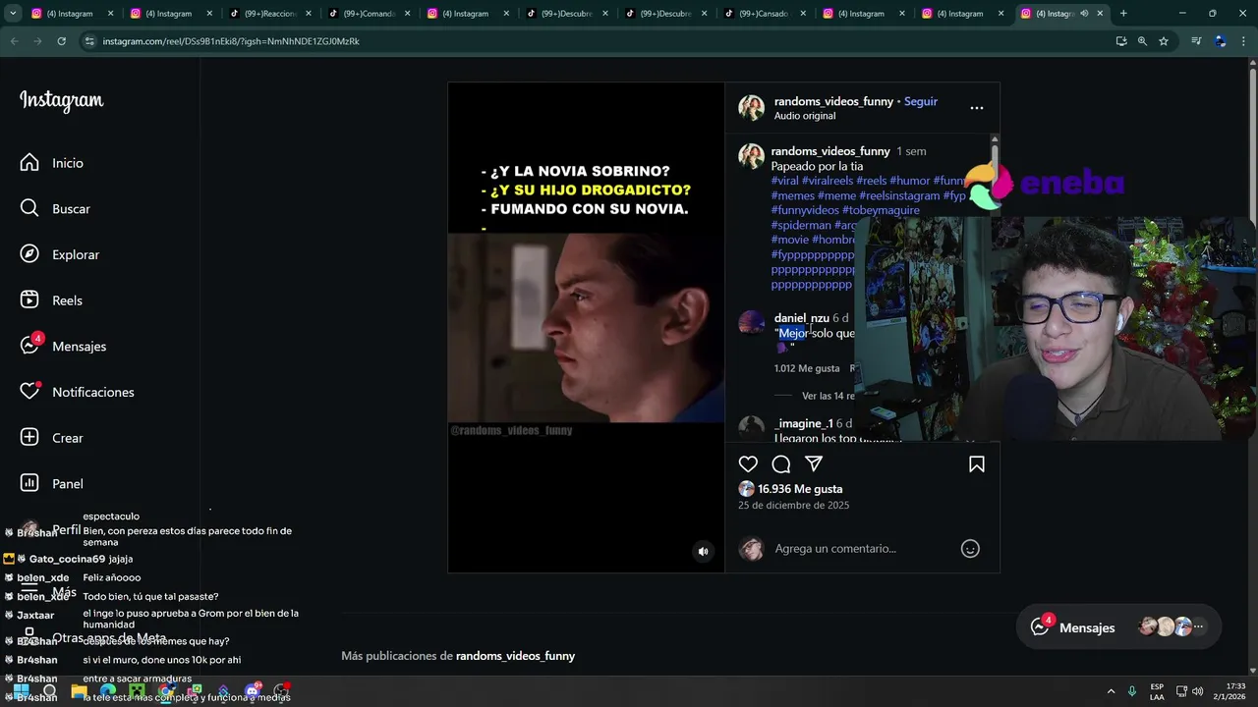Open the comment bubble icon
The width and height of the screenshot is (1258, 707).
pyautogui.click(x=781, y=463)
